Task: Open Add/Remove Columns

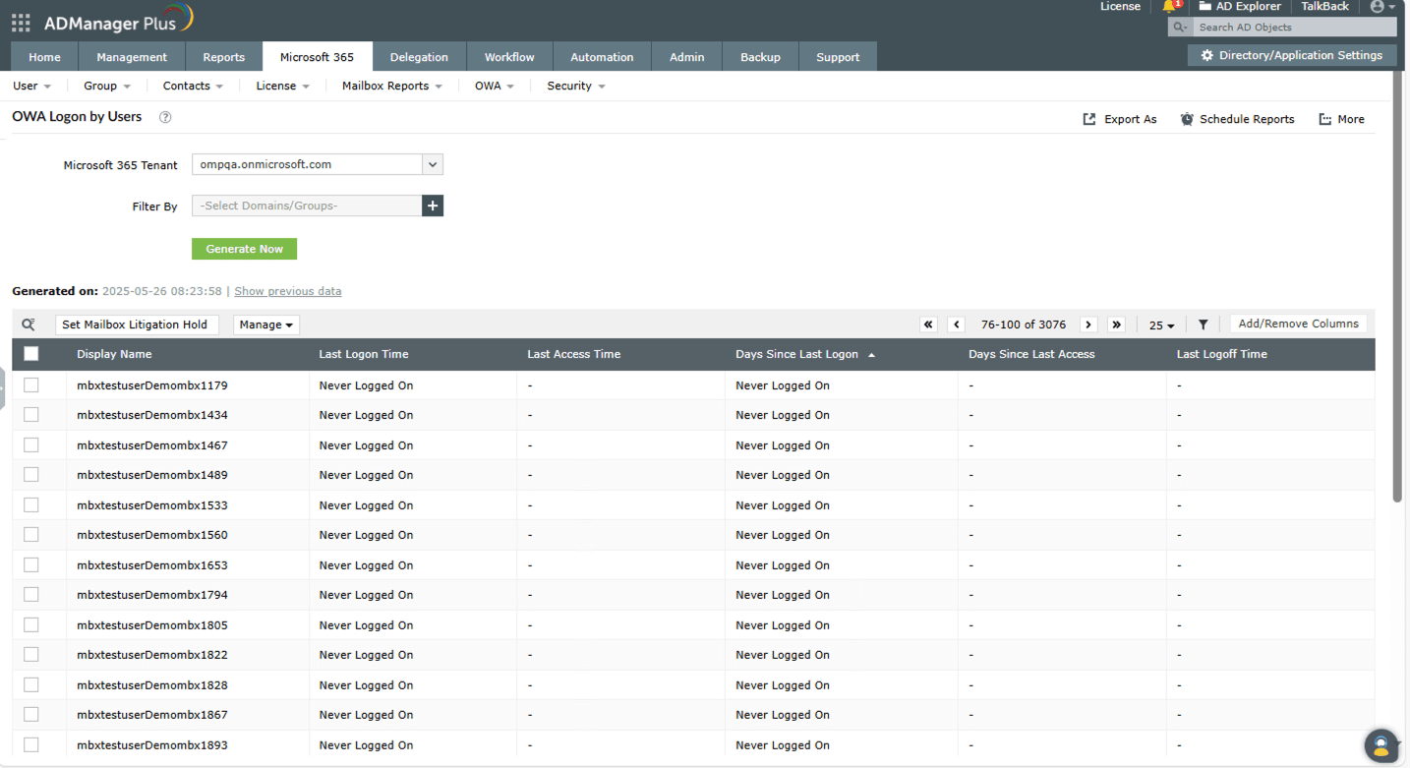Action: 1298,324
